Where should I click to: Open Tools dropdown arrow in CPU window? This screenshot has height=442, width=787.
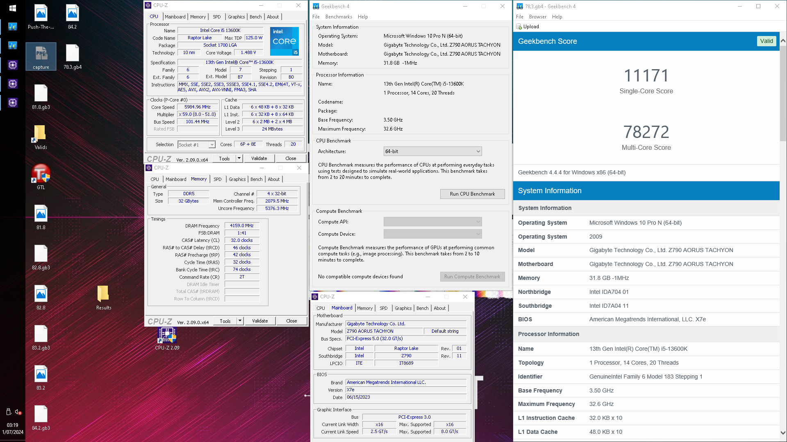(x=239, y=158)
